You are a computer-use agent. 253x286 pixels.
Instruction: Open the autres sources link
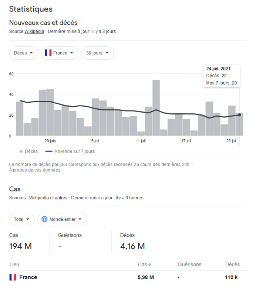(x=61, y=198)
